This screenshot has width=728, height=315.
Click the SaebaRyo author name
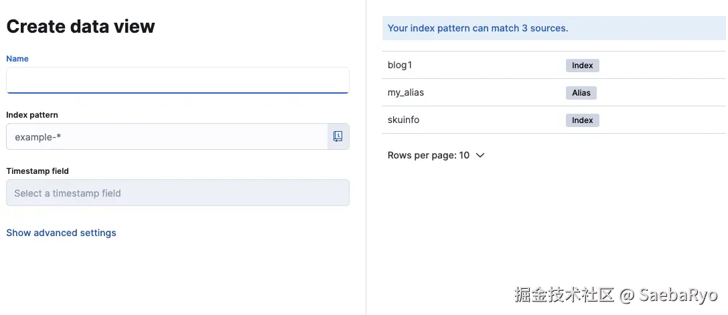tap(678, 294)
